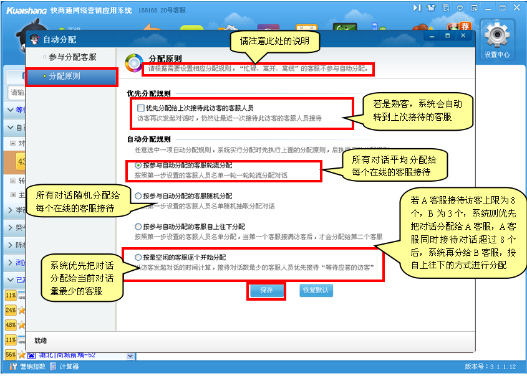
Task: Click the play-skip icon in title bar
Action: click(417, 7)
